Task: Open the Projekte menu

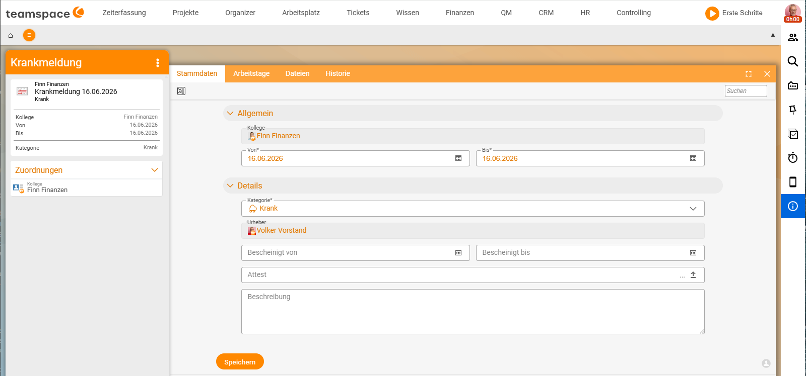Action: (x=185, y=13)
